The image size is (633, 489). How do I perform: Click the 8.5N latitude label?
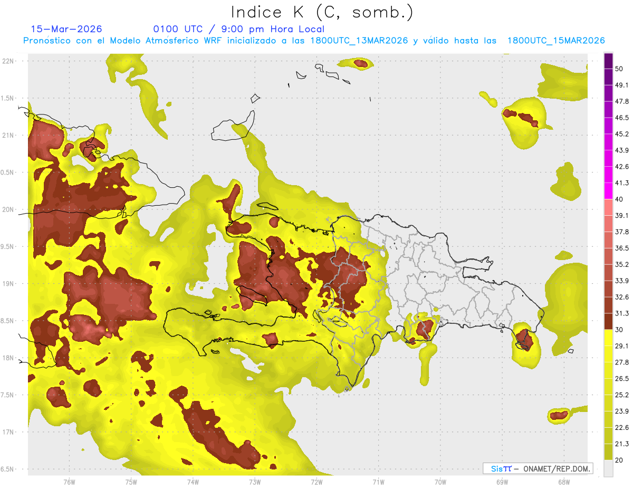[8, 321]
